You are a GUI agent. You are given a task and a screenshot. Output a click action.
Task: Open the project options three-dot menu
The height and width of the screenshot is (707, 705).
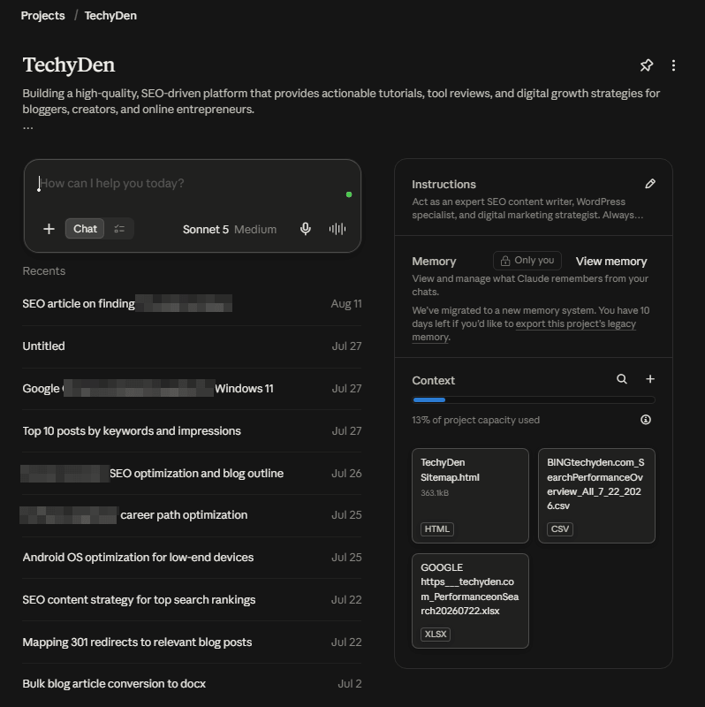coord(673,65)
